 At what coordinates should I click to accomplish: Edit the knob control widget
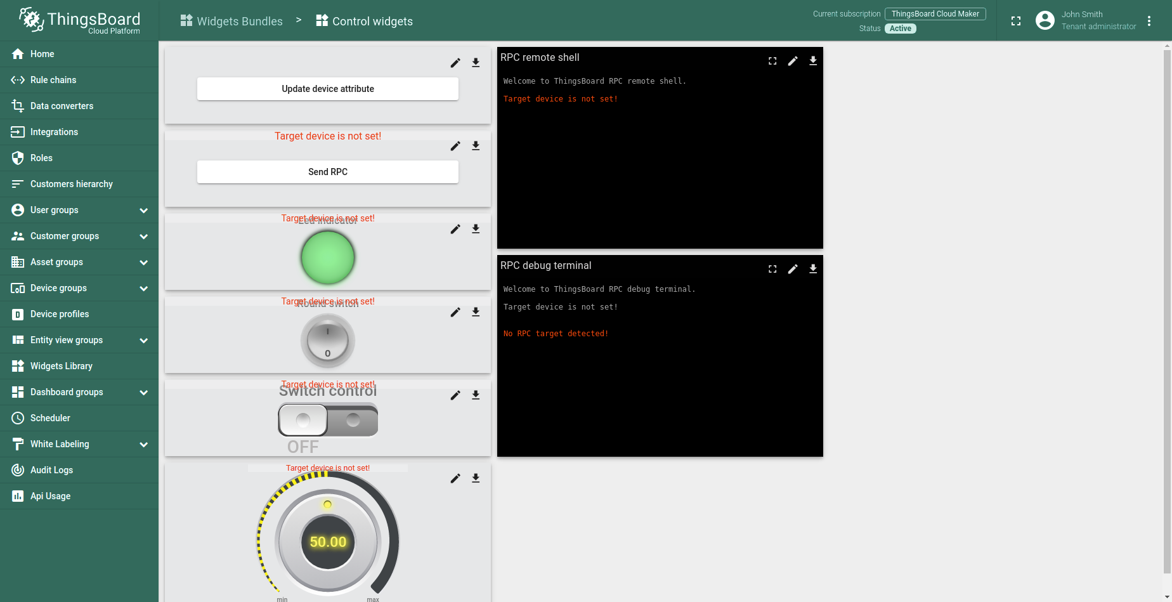(455, 478)
